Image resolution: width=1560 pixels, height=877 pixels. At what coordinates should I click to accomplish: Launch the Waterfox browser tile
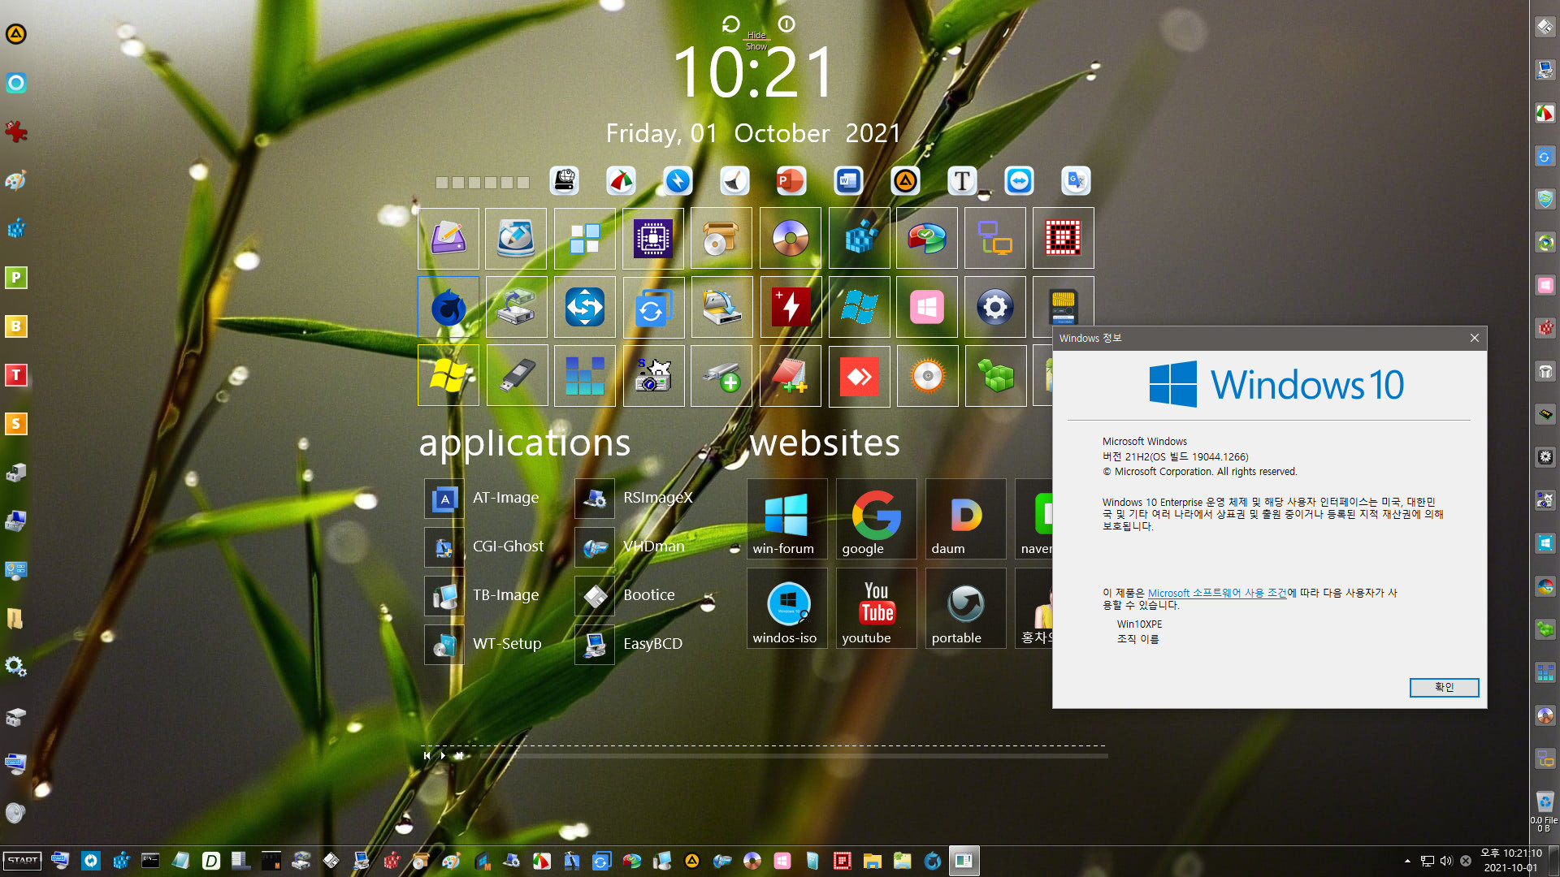448,307
